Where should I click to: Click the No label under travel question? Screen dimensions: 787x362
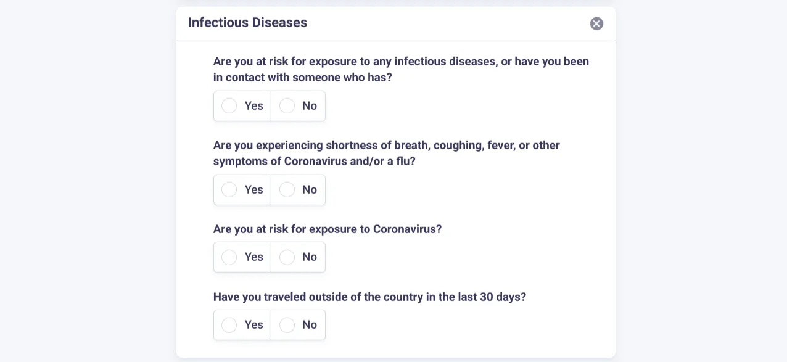309,325
